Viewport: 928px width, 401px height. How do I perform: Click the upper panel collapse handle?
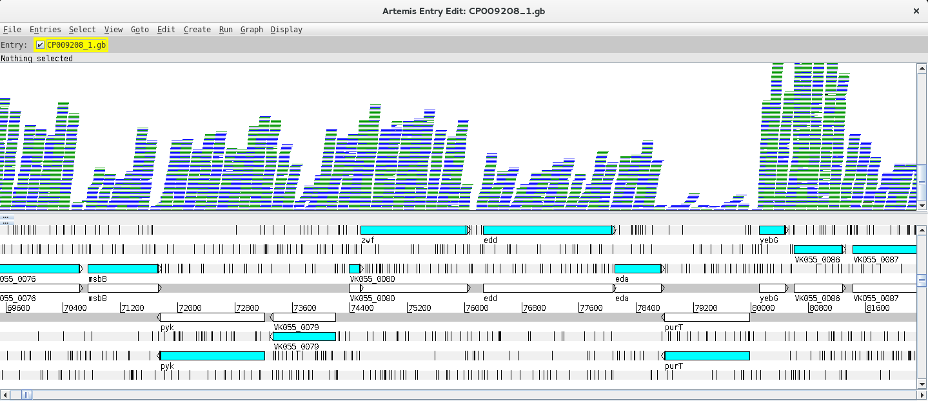coord(5,217)
